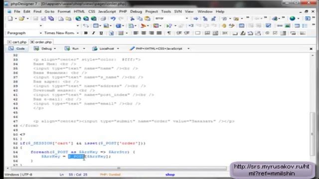Click the large globe browser icon
The width and height of the screenshot is (319, 179).
(293, 19)
